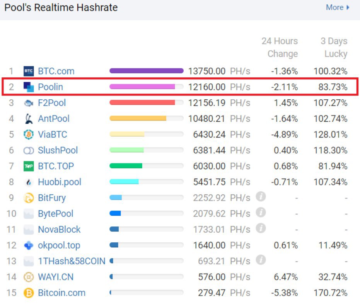360x308 pixels.
Task: Click the Bitcoin.com orange logo icon
Action: pyautogui.click(x=29, y=293)
